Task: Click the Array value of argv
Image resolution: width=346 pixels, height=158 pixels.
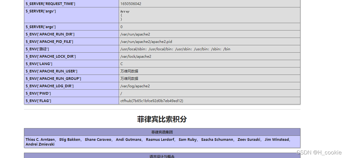Action: [x=125, y=15]
